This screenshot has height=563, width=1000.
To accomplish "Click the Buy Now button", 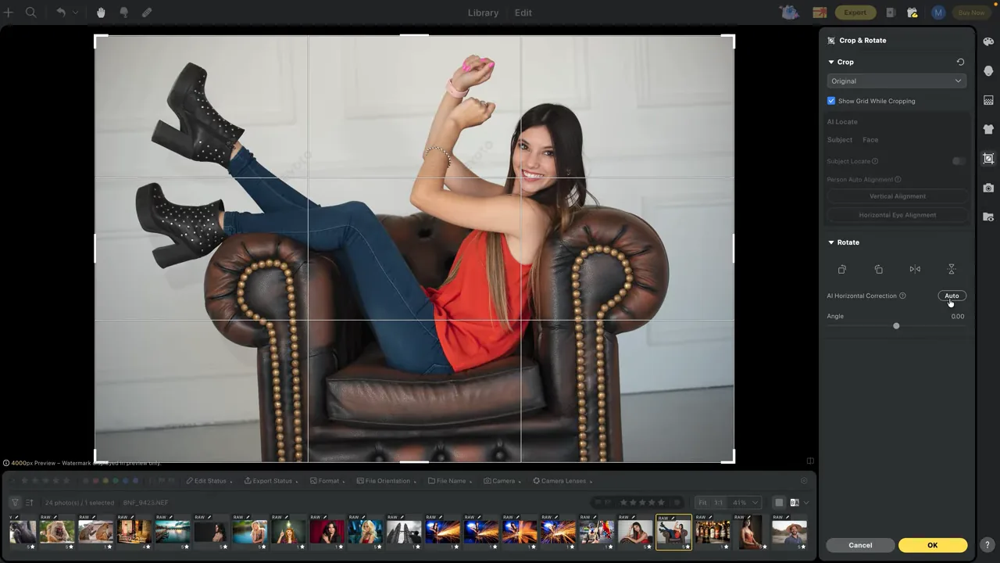I will (971, 13).
